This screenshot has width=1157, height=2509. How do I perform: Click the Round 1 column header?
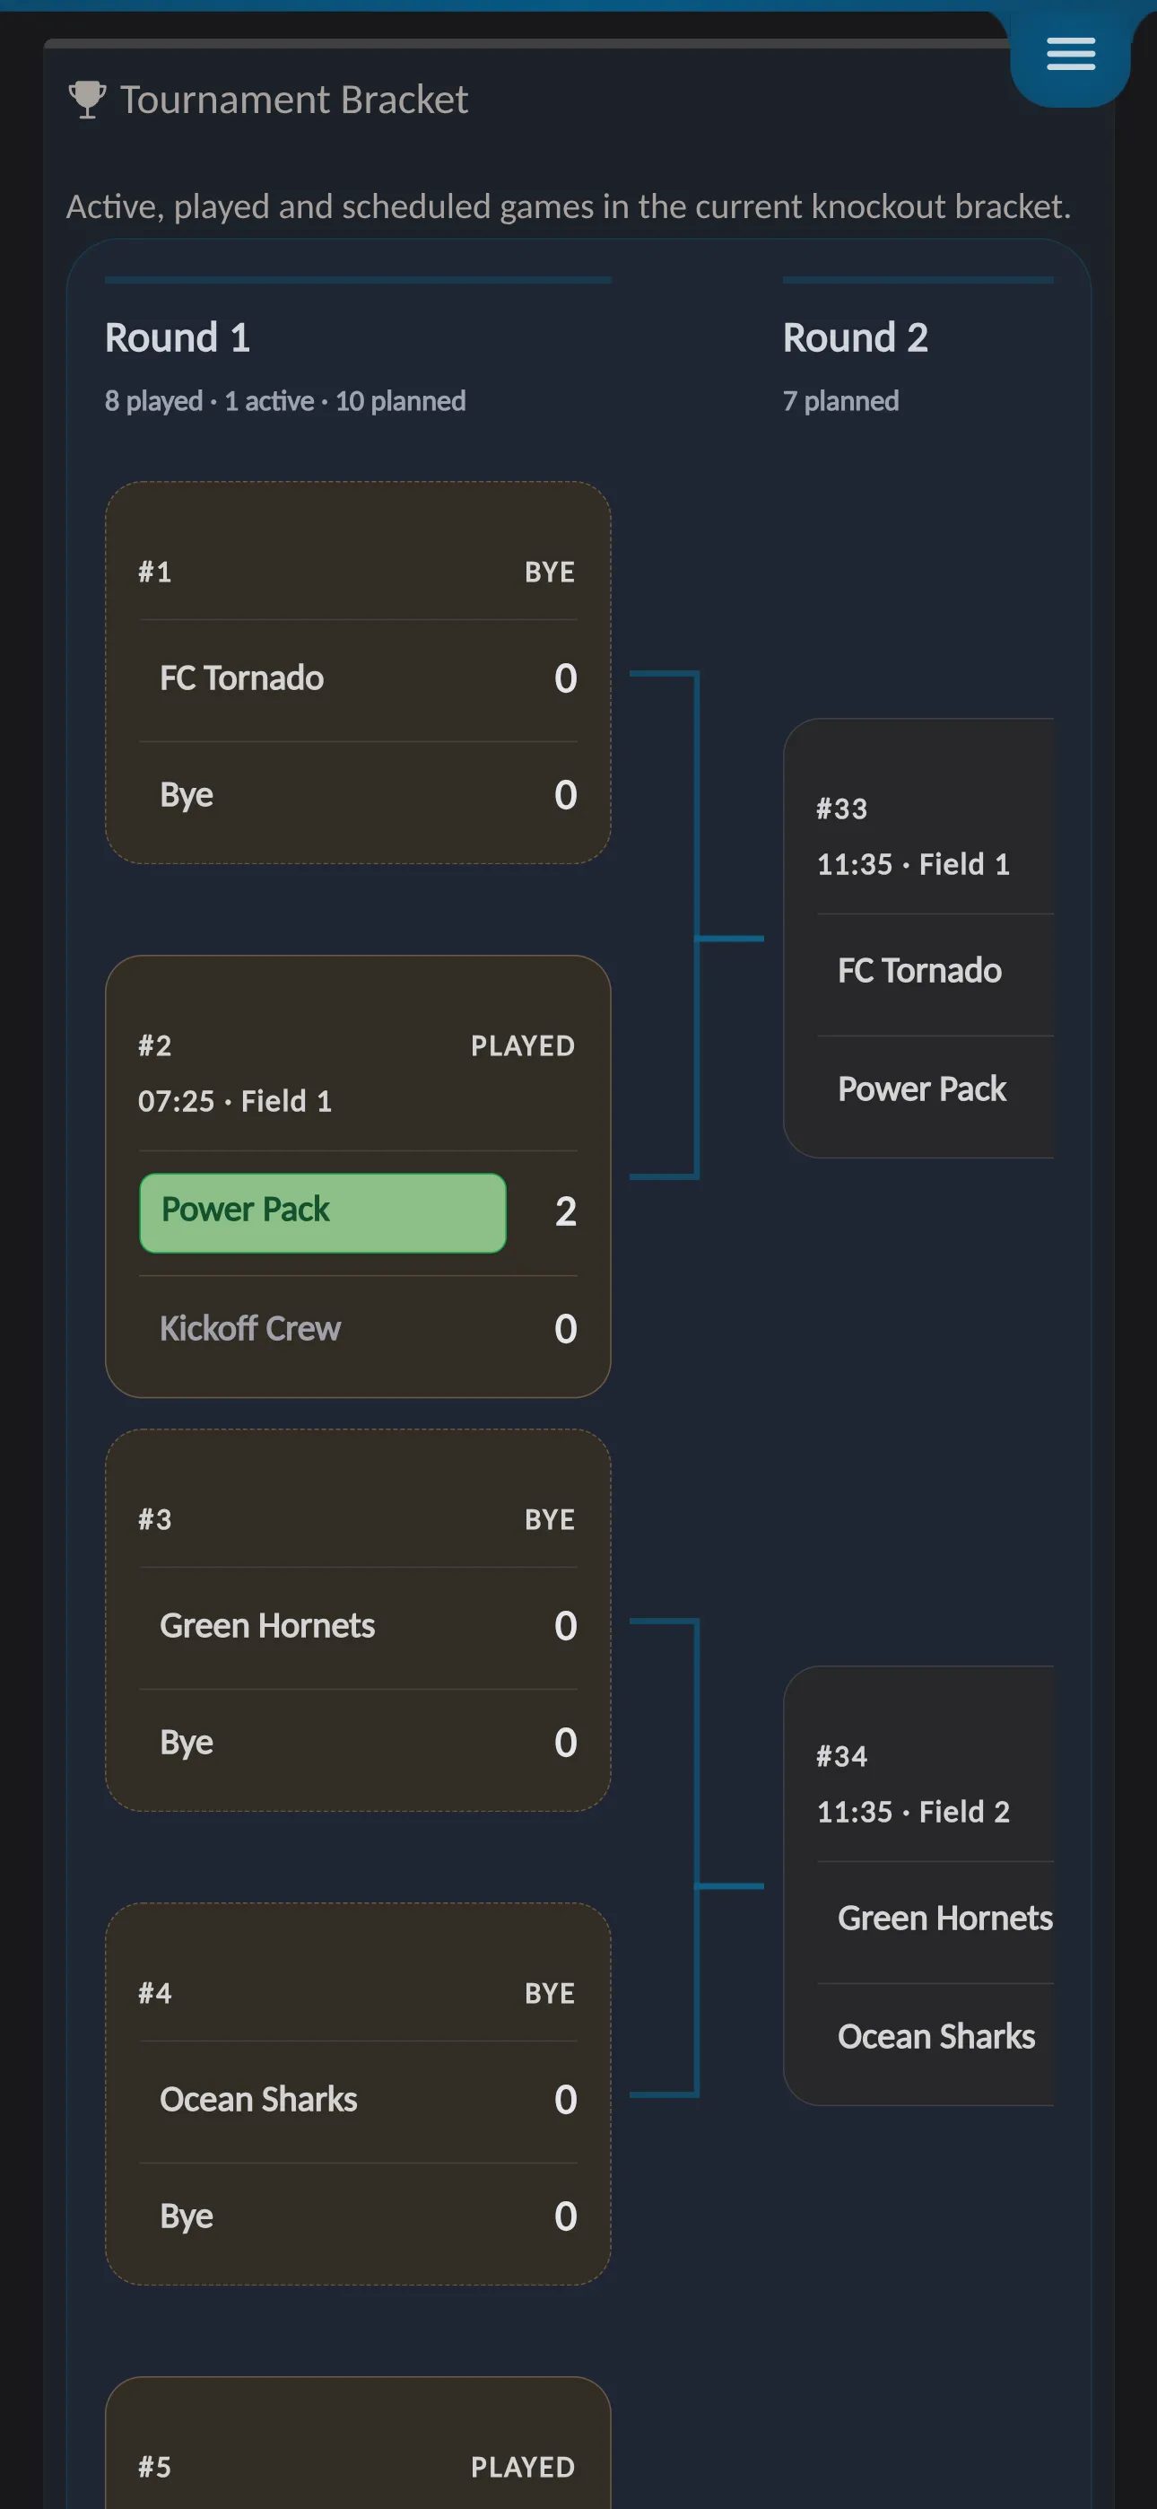pyautogui.click(x=178, y=338)
